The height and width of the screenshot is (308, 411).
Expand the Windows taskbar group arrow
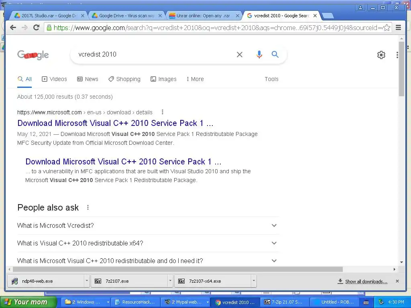[108, 302]
